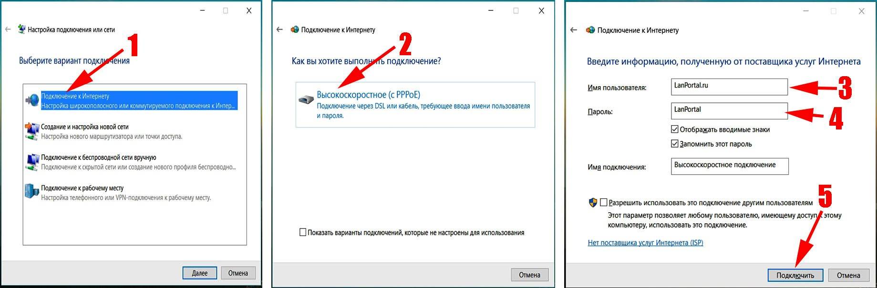The image size is (877, 288).
Task: Click the Подключить button
Action: click(795, 275)
